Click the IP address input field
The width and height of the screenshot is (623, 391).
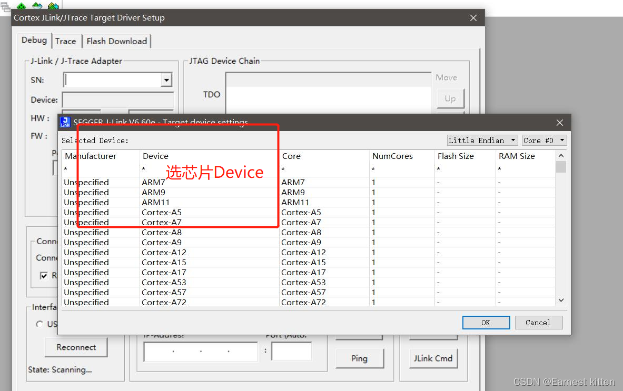pyautogui.click(x=201, y=352)
